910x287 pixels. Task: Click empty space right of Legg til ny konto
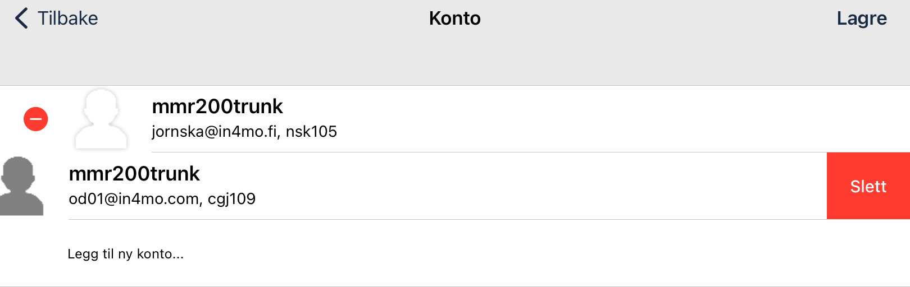(x=506, y=254)
